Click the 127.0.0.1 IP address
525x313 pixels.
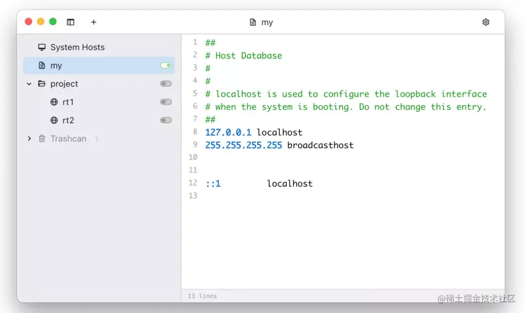coord(228,132)
